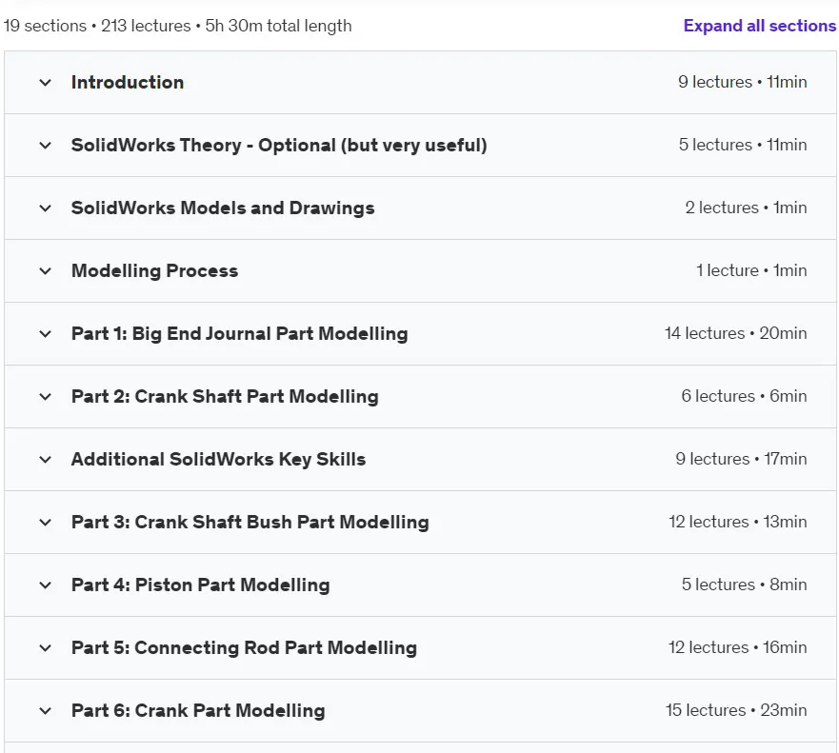Viewport: 839px width, 753px height.
Task: Click the '5 lectures • 11min' text
Action: tap(743, 145)
